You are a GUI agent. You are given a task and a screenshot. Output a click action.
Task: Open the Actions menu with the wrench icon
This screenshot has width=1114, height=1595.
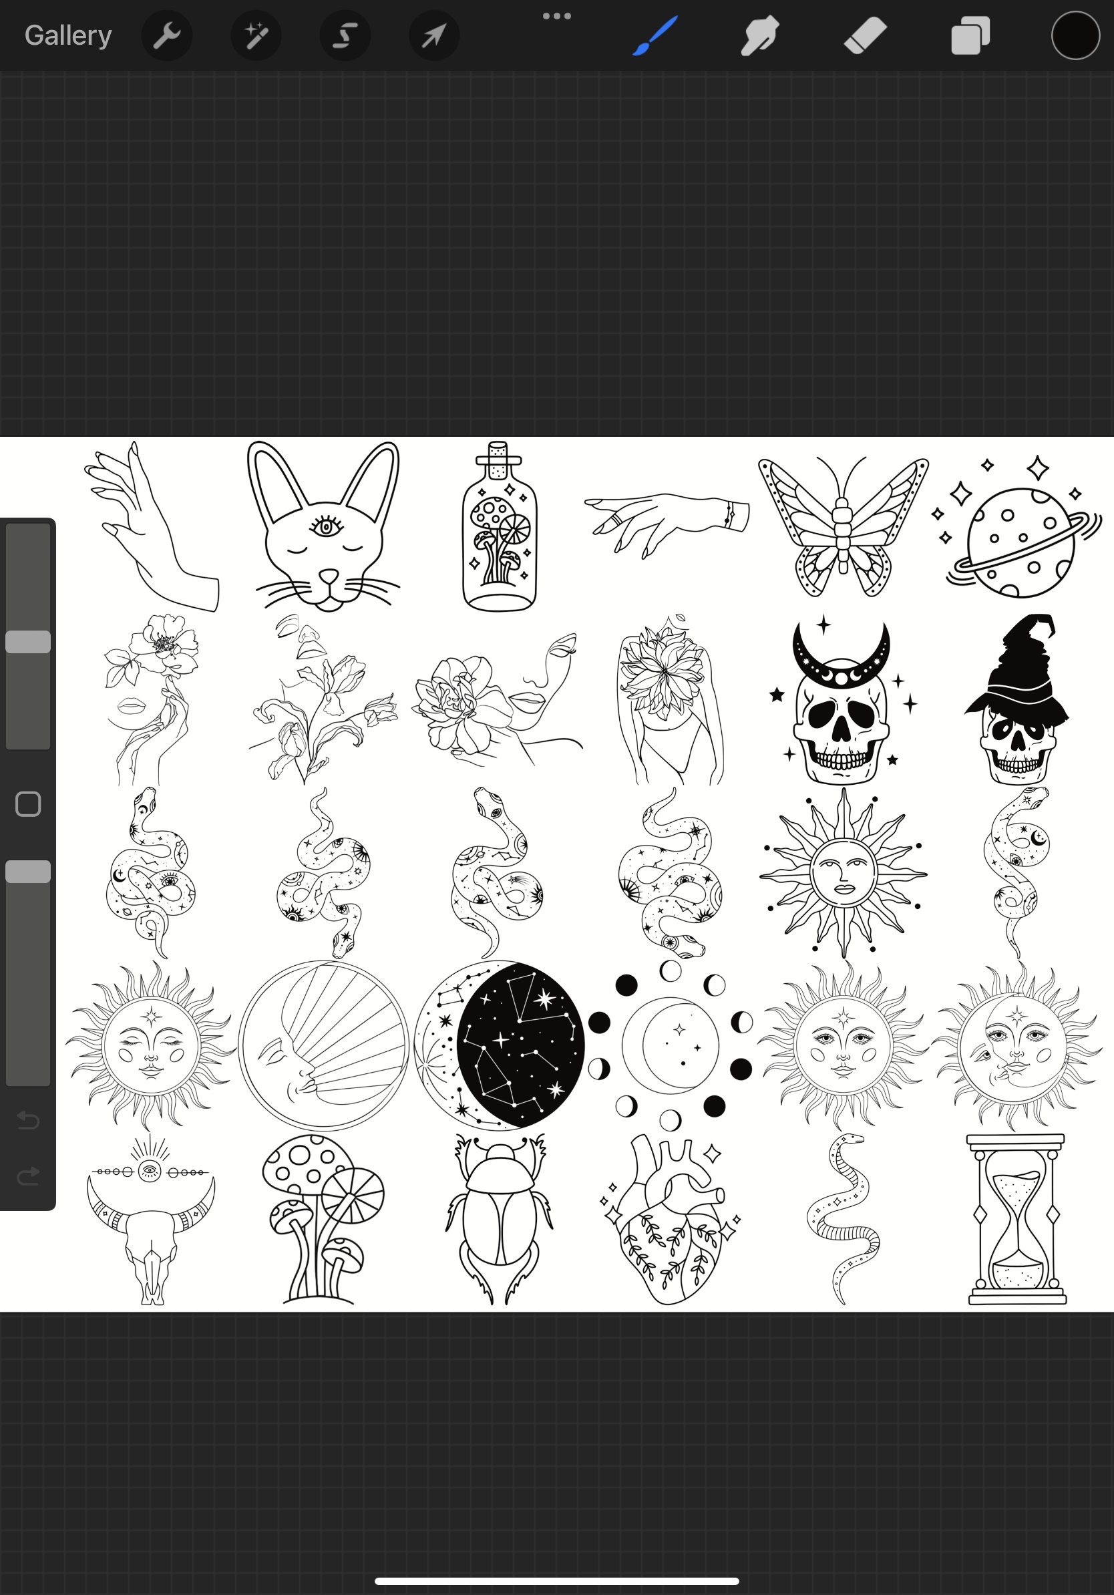[x=167, y=35]
